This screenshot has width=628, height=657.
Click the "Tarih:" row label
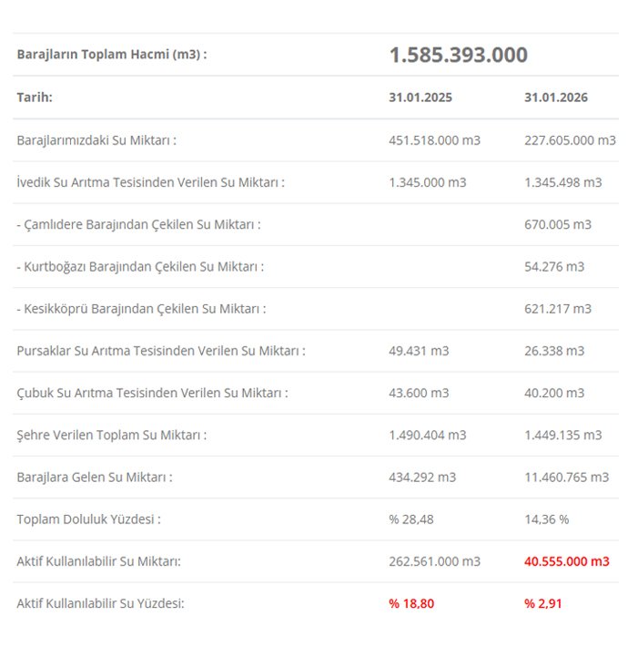click(35, 98)
